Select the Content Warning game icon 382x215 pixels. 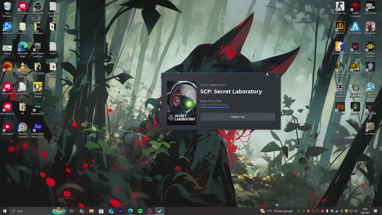(370, 50)
